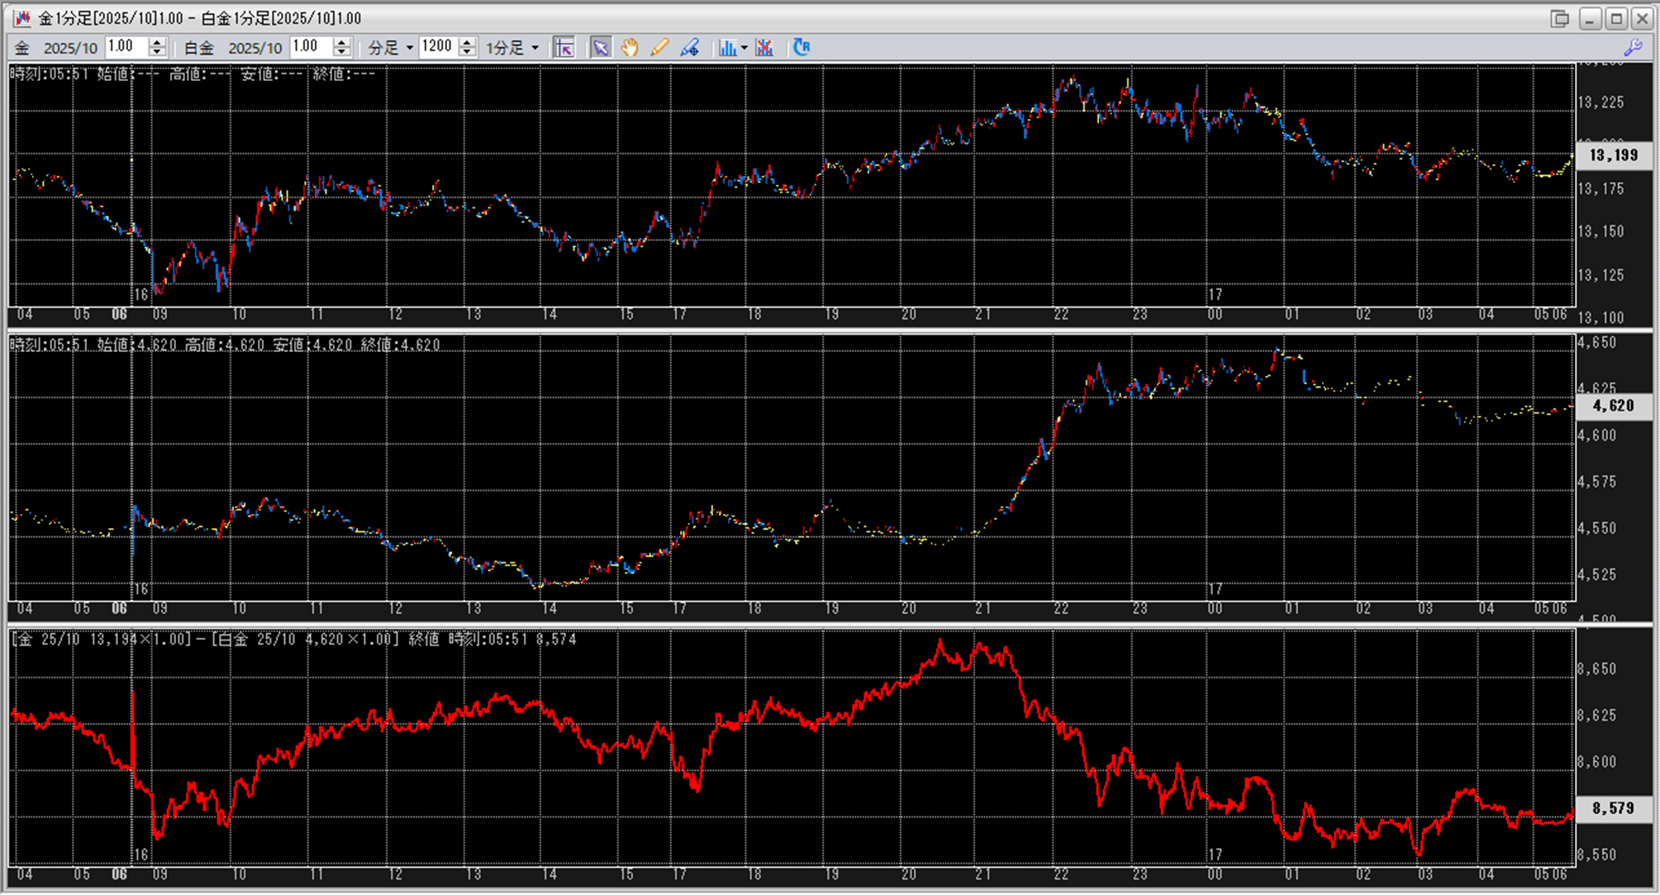Increase the 金 multiplier spinner value
The height and width of the screenshot is (895, 1660).
pyautogui.click(x=158, y=42)
